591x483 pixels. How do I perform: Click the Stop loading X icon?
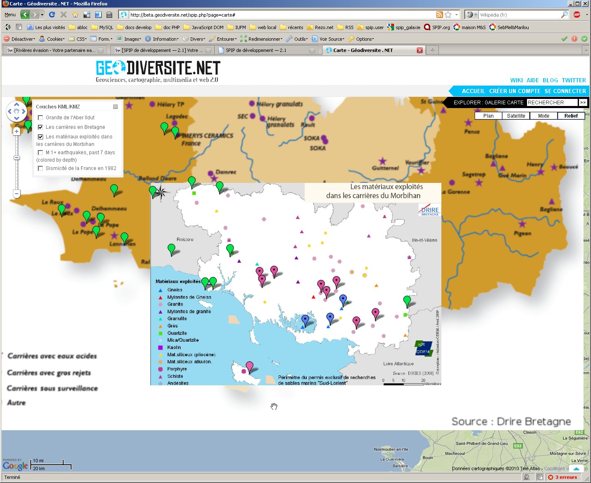click(x=64, y=15)
